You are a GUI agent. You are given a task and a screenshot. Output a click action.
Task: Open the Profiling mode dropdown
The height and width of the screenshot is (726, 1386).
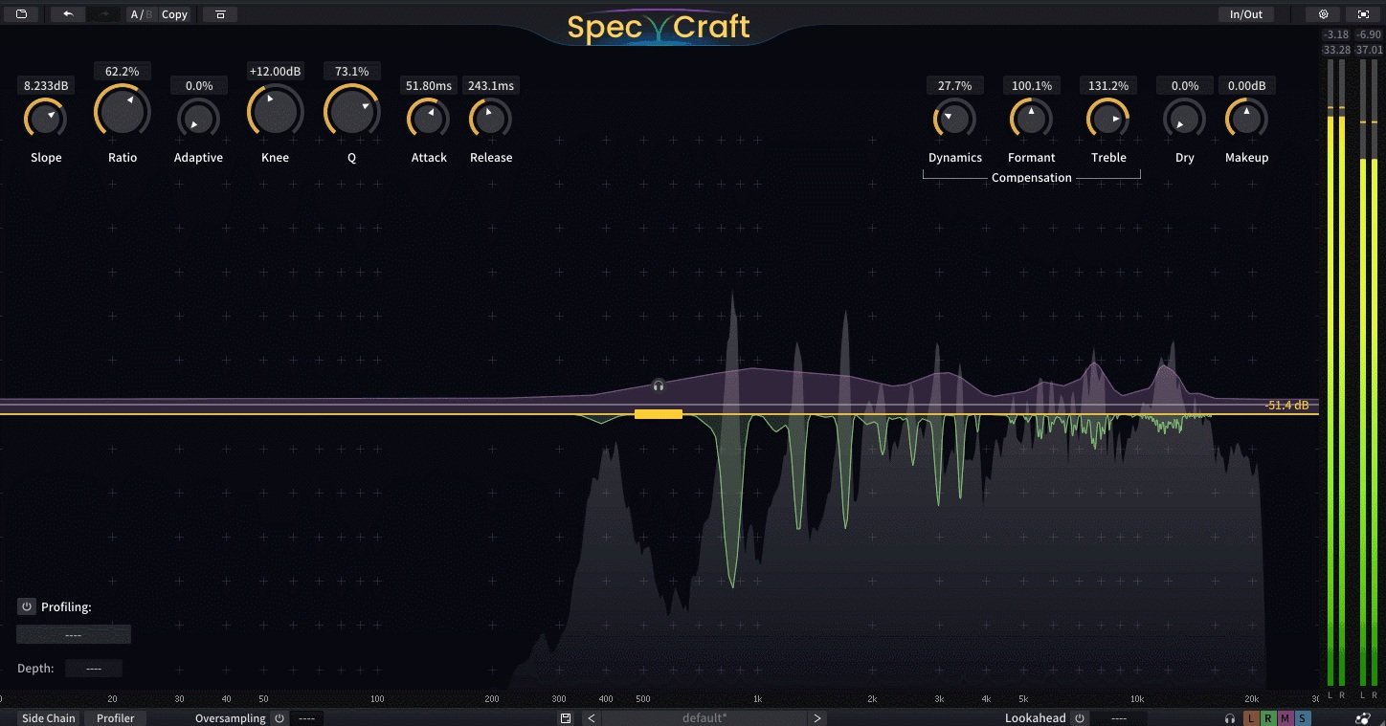pyautogui.click(x=74, y=635)
